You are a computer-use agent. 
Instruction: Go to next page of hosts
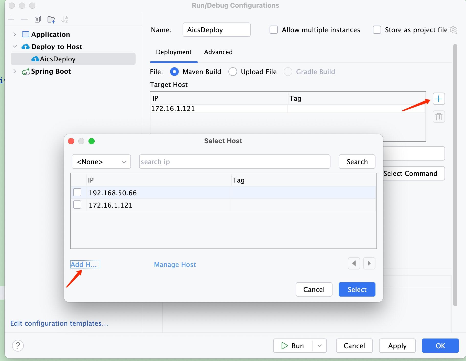click(x=369, y=263)
